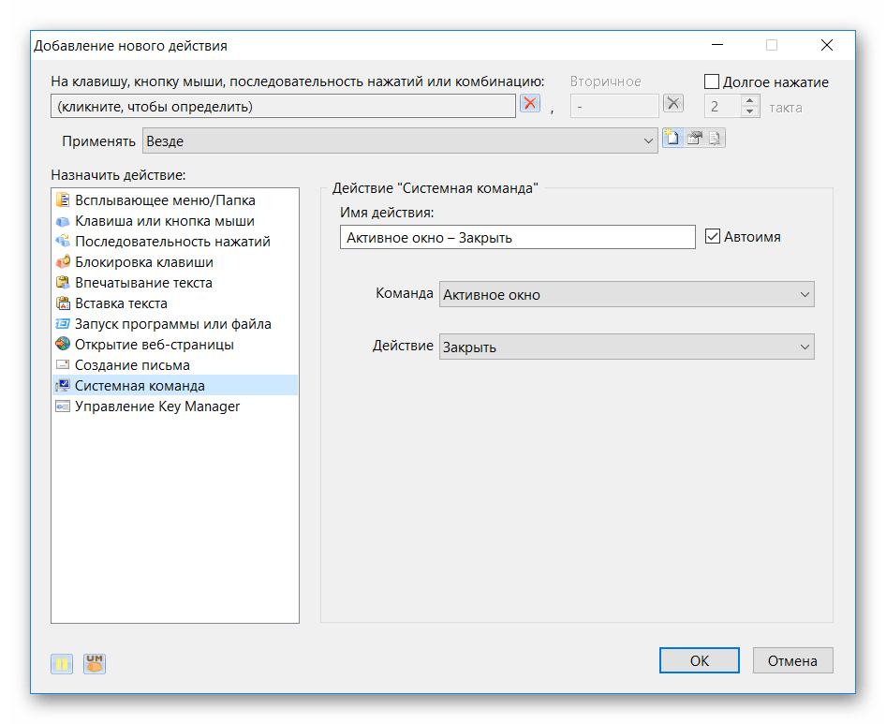Choose Создание письма text in the list
This screenshot has height=724, width=886.
pyautogui.click(x=132, y=365)
